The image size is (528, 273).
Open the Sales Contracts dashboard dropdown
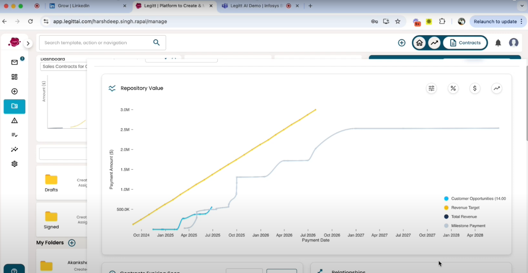[x=64, y=66]
